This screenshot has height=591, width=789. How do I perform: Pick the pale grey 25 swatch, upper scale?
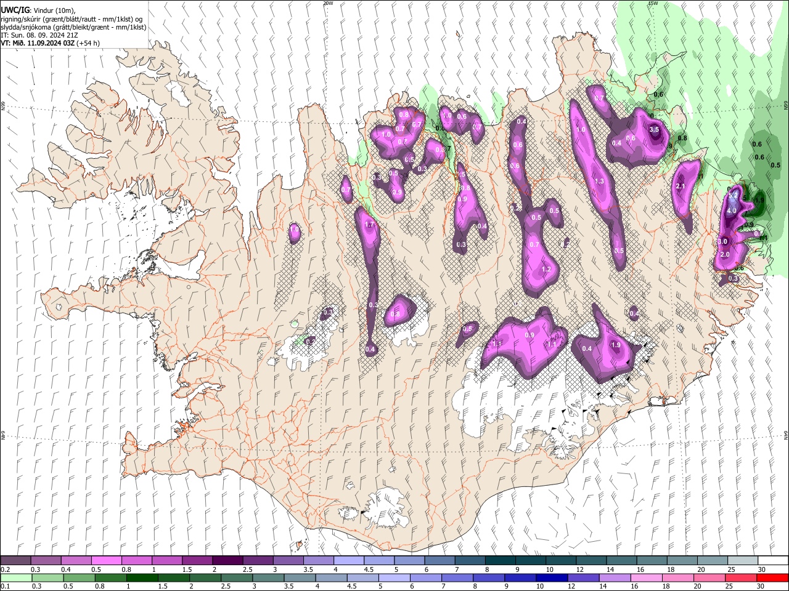743,561
